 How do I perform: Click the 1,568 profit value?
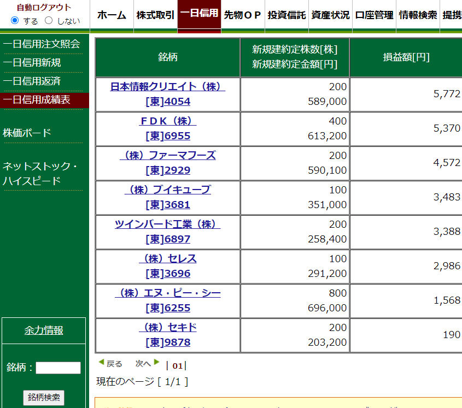[x=447, y=300]
